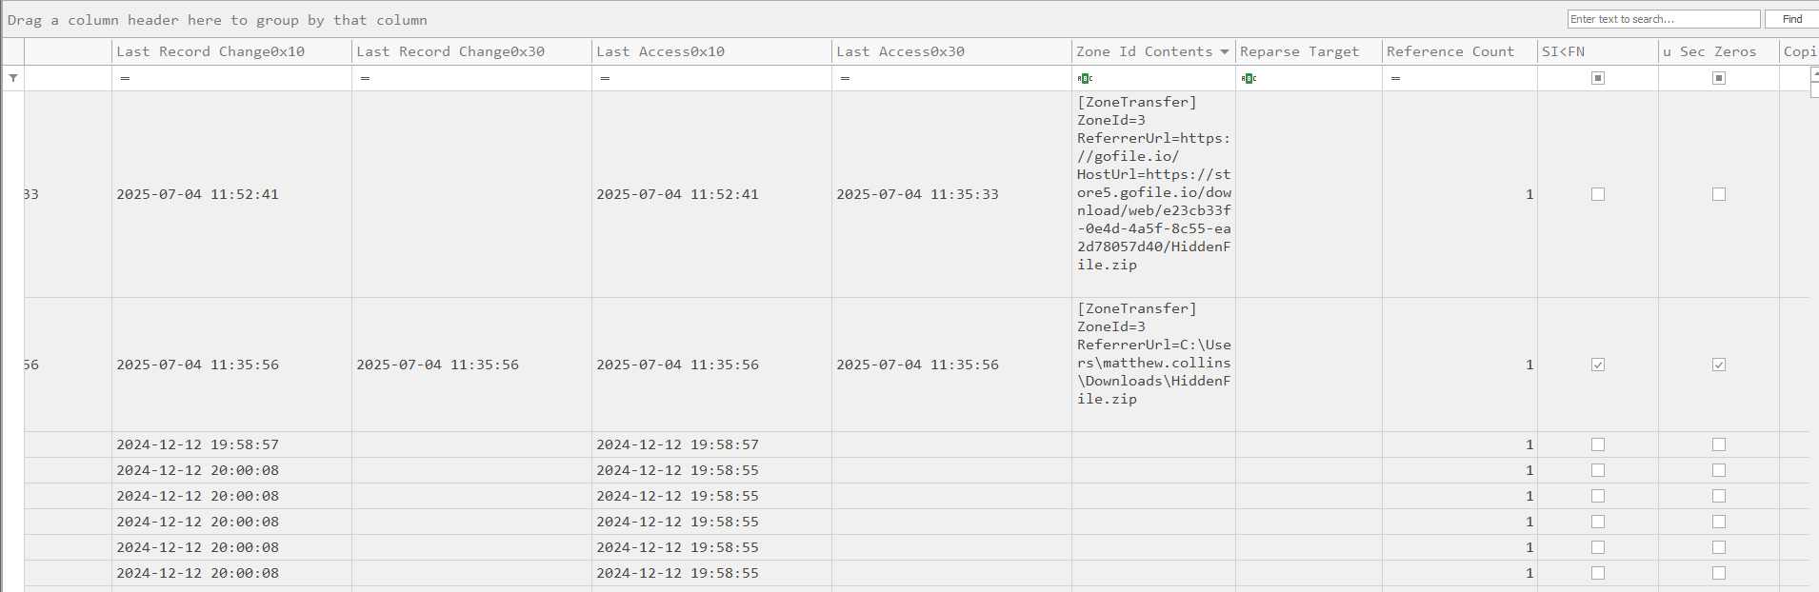The width and height of the screenshot is (1819, 592).
Task: Click the Reparse Target column header
Action: (x=1299, y=51)
